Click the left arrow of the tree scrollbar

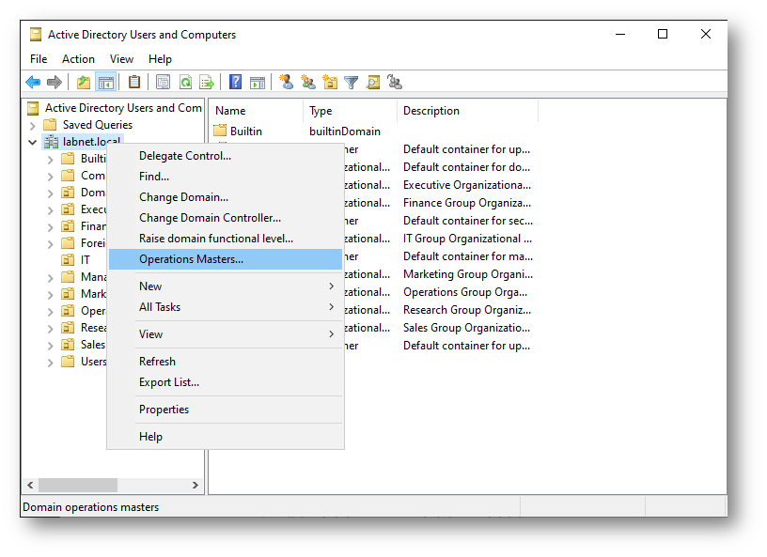click(x=30, y=485)
